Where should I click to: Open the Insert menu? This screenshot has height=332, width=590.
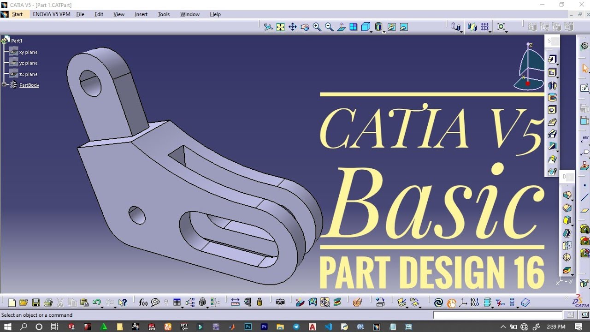141,14
